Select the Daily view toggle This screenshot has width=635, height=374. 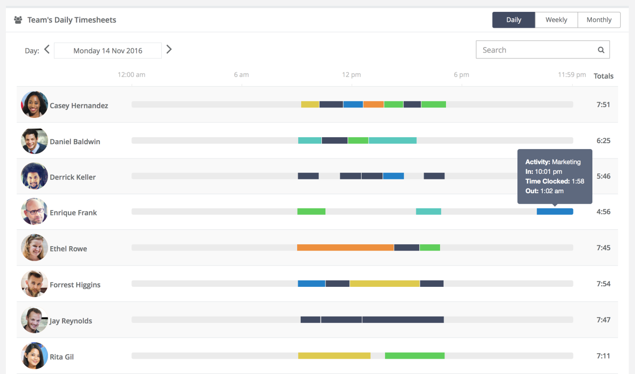(513, 19)
